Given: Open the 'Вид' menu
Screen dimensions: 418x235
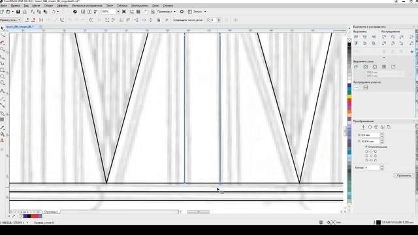Looking at the screenshot, I should pyautogui.click(x=26, y=6).
